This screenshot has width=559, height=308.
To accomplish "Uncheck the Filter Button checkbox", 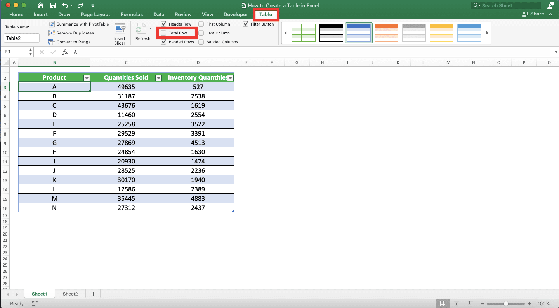I will click(x=246, y=24).
